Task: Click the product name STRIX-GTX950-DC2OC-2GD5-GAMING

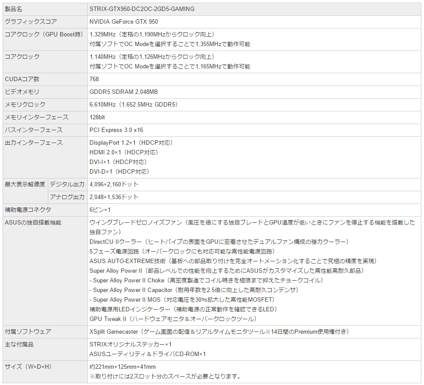Action: (142, 9)
